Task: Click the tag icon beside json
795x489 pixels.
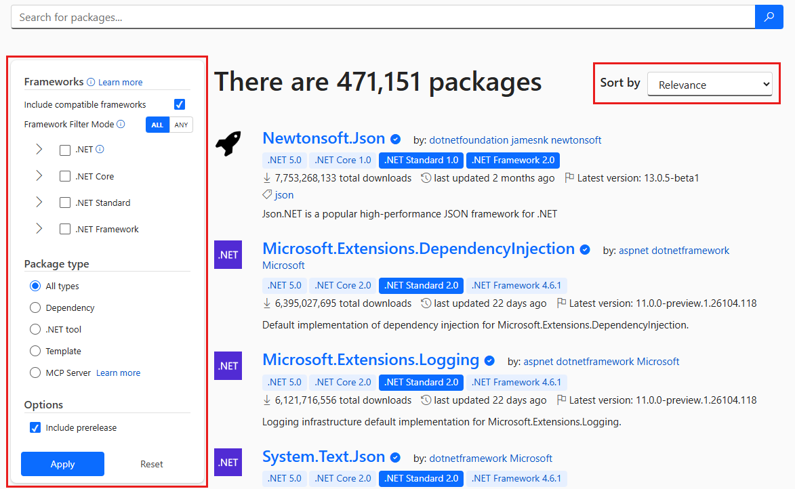Action: pos(267,194)
